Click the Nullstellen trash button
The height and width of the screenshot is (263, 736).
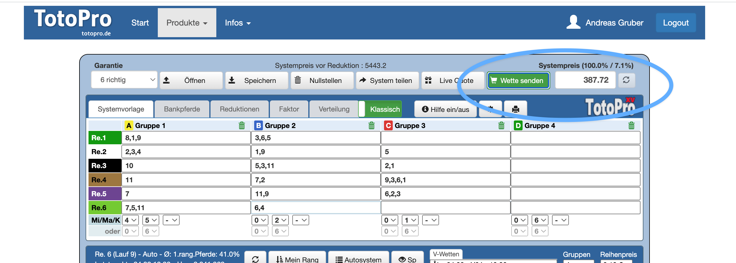click(x=322, y=80)
